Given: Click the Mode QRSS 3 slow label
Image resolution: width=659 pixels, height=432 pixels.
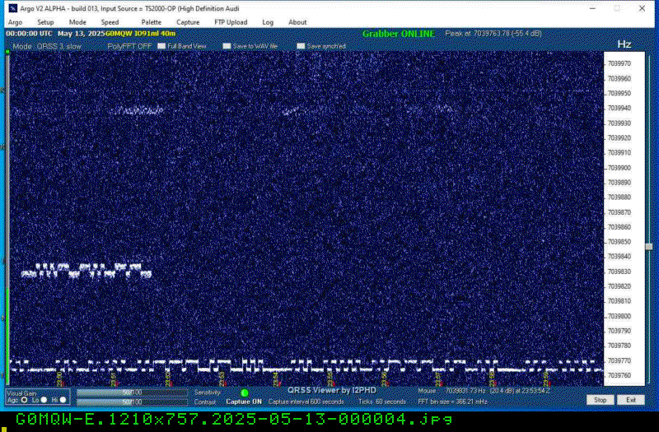Looking at the screenshot, I should [47, 47].
